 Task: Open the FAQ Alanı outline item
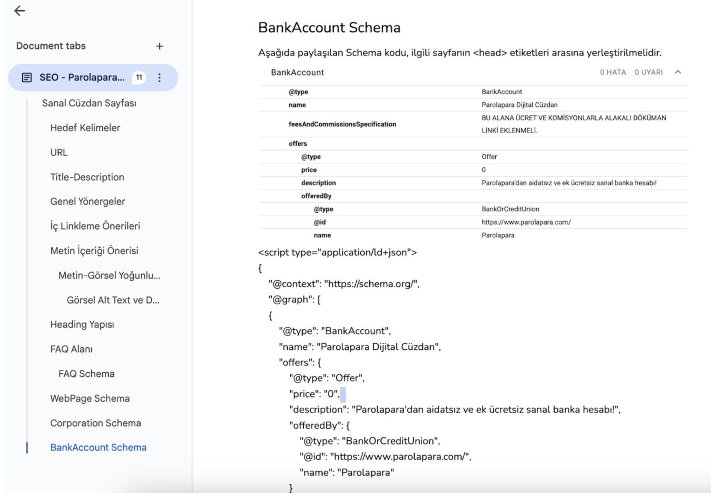click(x=71, y=349)
